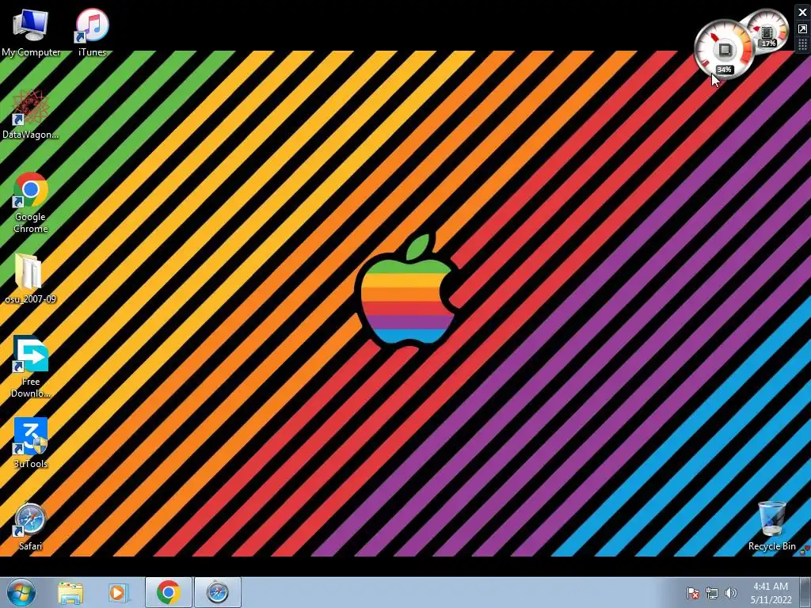Open the Action Center flag tray icon

(x=692, y=593)
